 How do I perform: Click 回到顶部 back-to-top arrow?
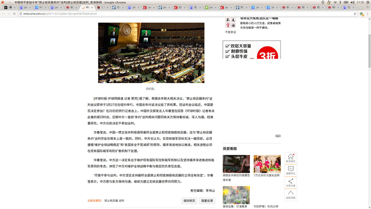coord(290,195)
